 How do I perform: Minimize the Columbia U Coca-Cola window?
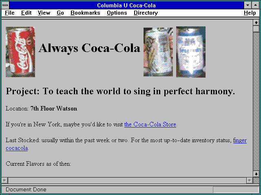coord(248,5)
